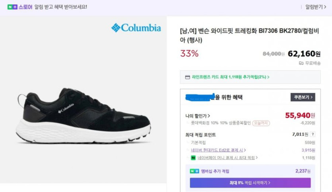The height and width of the screenshot is (192, 332).
Task: Click the 쿠폰보기 button
Action: [x=303, y=97]
